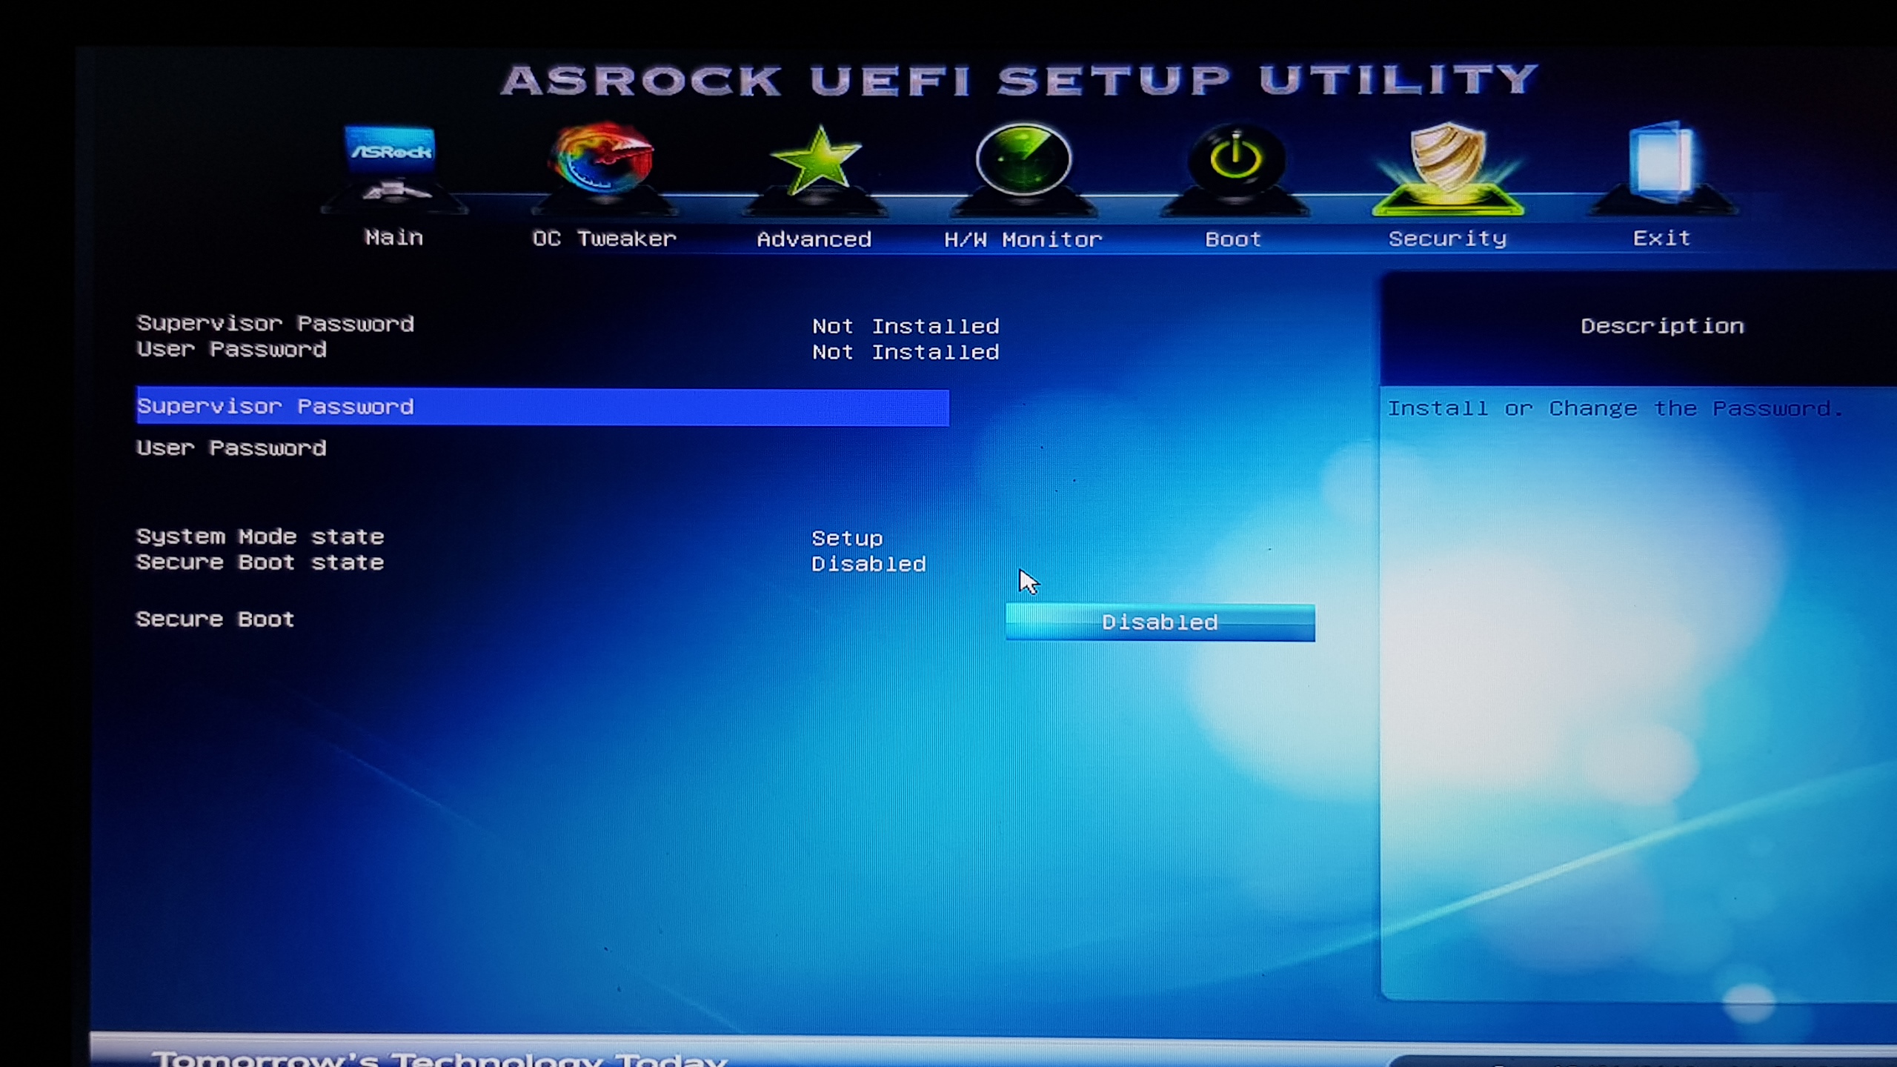The height and width of the screenshot is (1067, 1897).
Task: Click the Disabled value of Secure Boot state
Action: pos(868,565)
